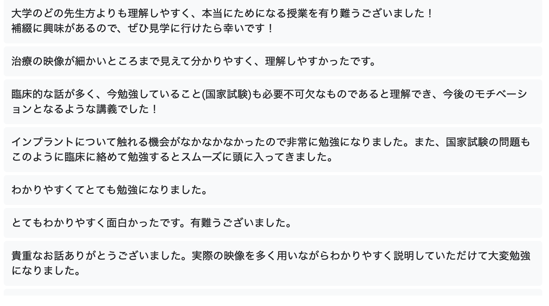
Task: Select the response "とてもわかりやすく面白かったです"
Action: click(273, 223)
